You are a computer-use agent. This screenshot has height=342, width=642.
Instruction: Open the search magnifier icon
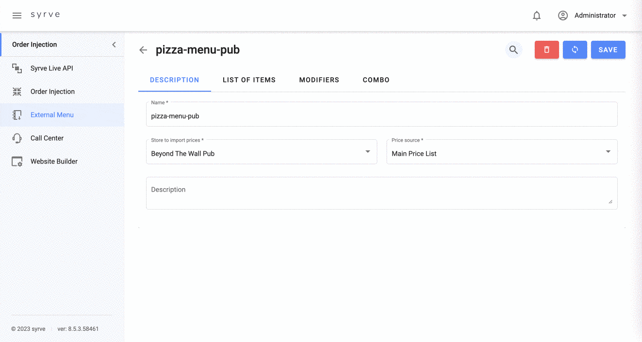pyautogui.click(x=513, y=50)
